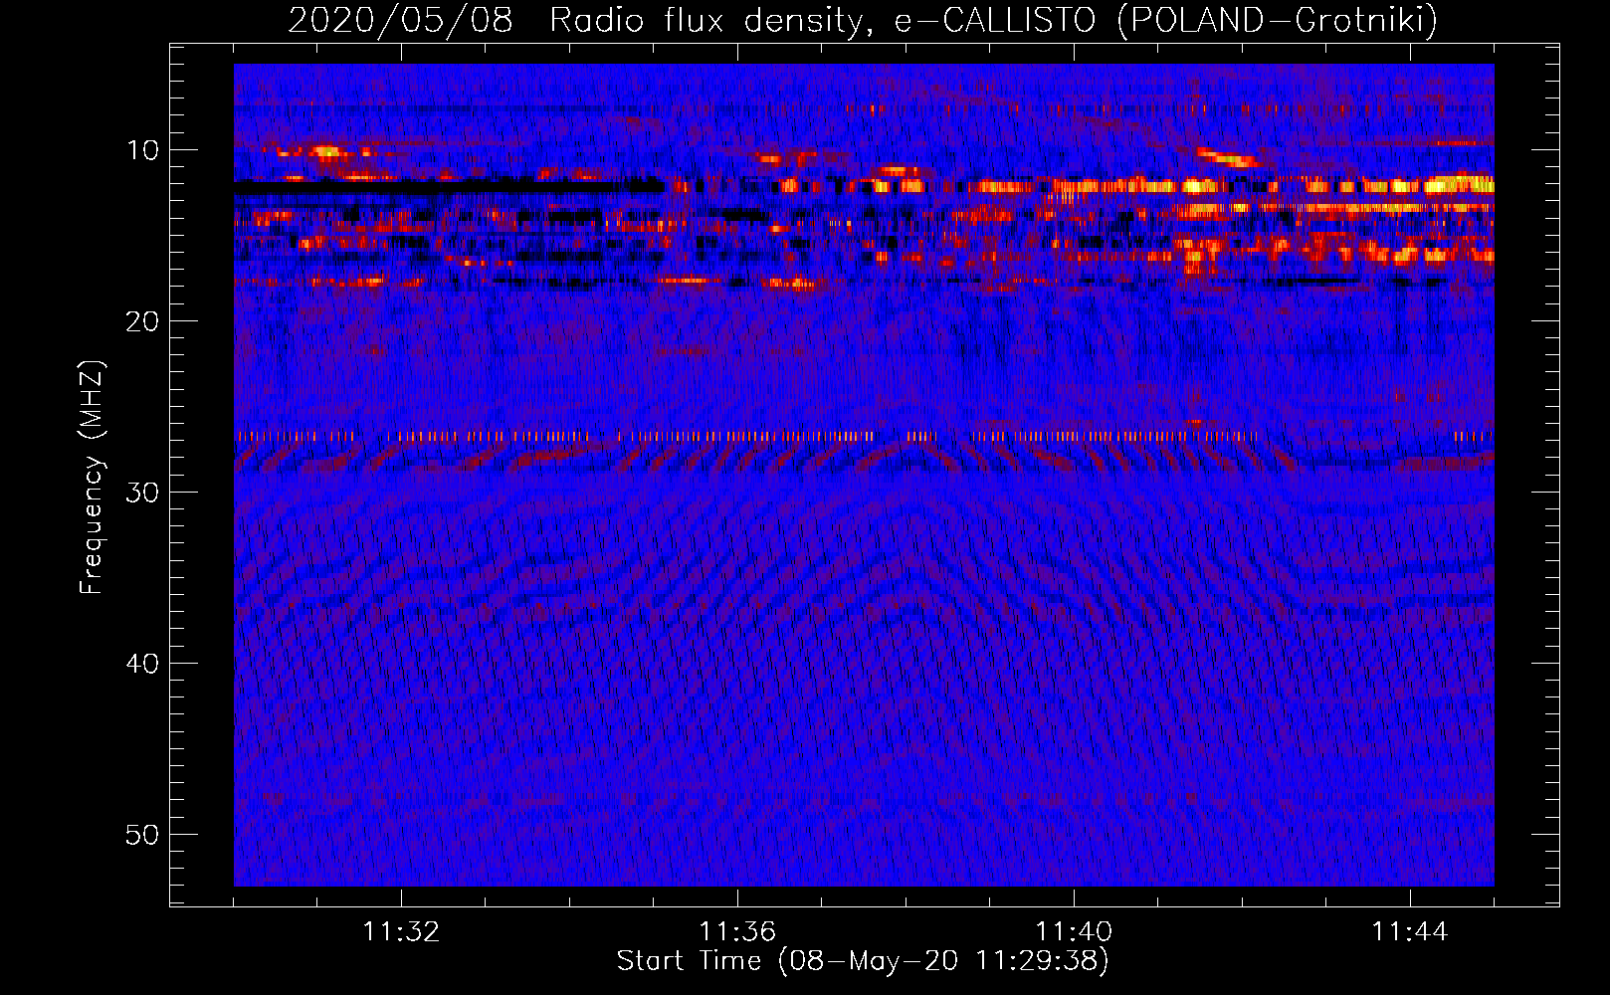The width and height of the screenshot is (1610, 995).
Task: Click the thick black band near 12 MHz
Action: [x=448, y=185]
